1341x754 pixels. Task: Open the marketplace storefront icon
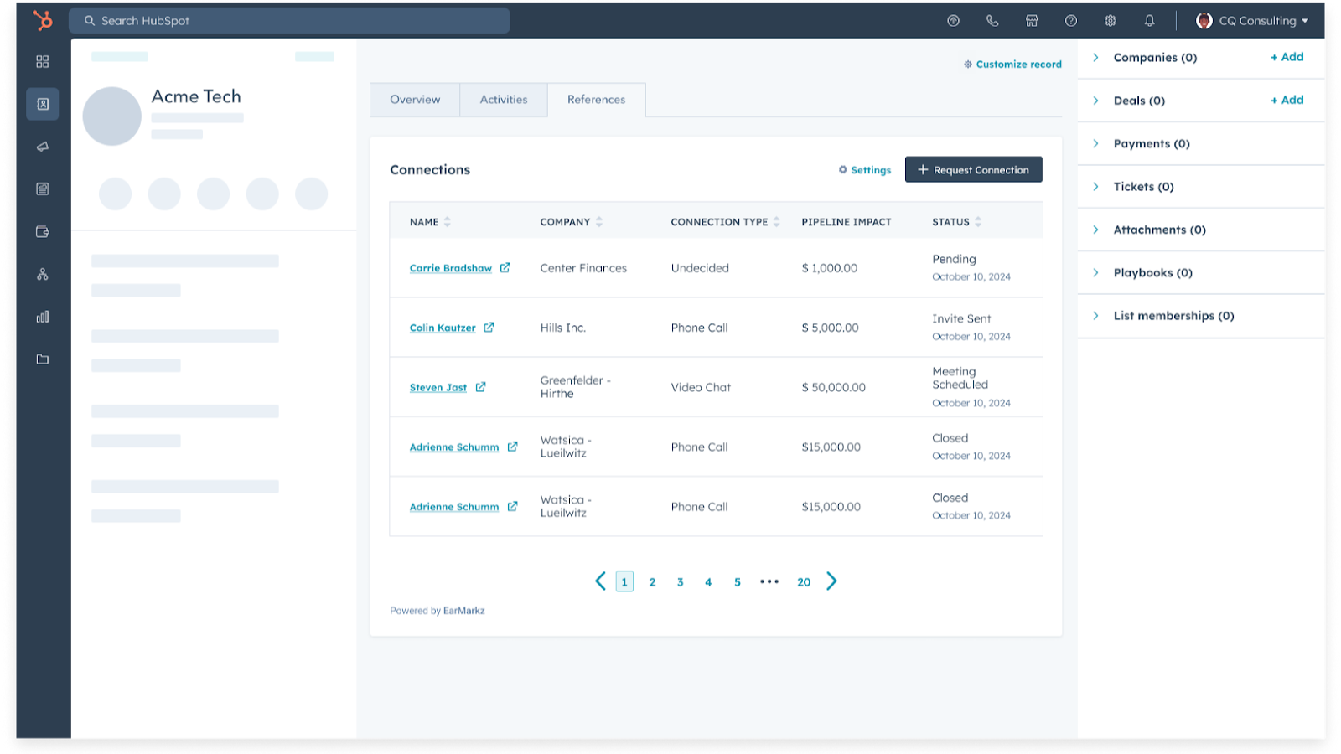[1032, 21]
